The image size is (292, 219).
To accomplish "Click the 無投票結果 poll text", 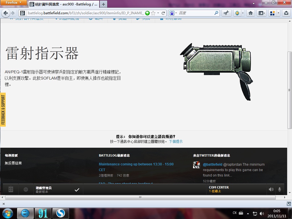I will pos(13,163).
